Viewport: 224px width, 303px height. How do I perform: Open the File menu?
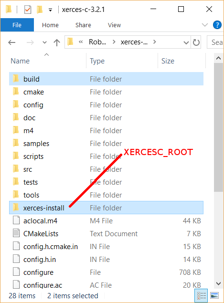pos(17,25)
